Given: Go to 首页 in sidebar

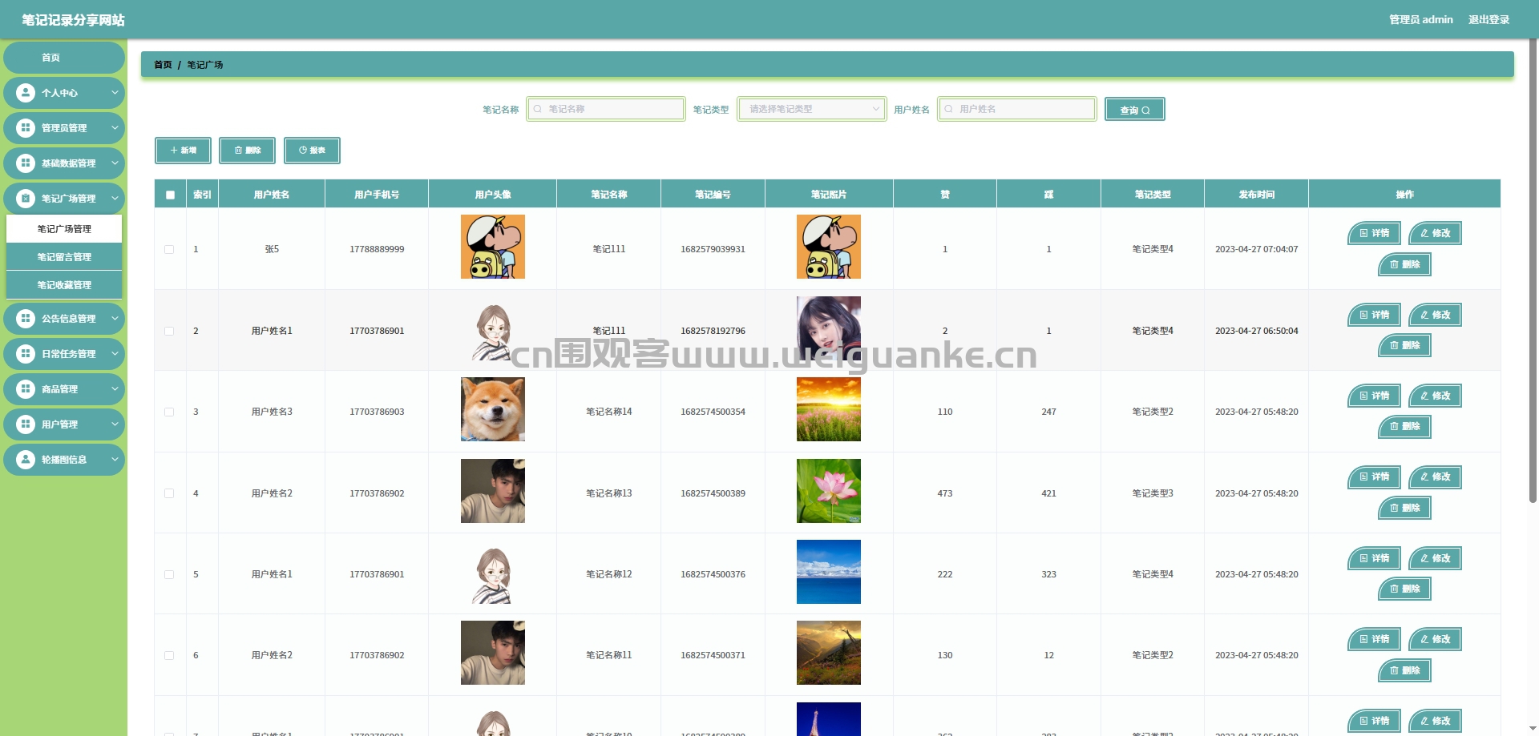Looking at the screenshot, I should coord(64,58).
